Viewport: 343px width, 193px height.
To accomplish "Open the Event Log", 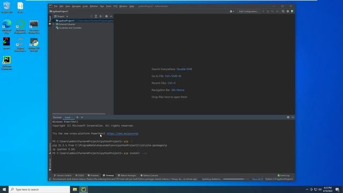I will click(x=284, y=175).
